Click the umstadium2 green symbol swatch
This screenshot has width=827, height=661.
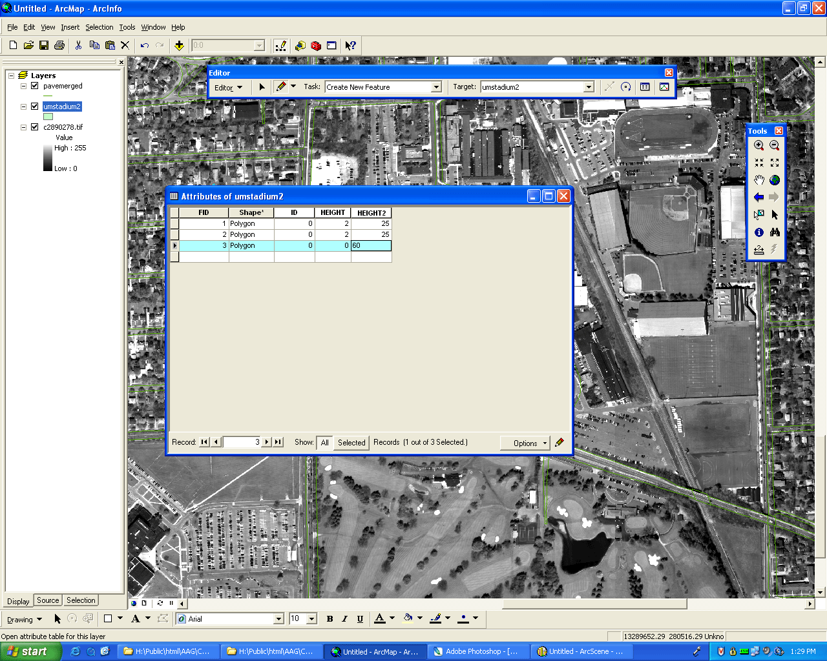pyautogui.click(x=48, y=117)
